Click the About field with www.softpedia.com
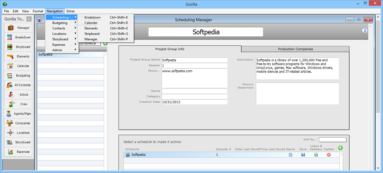Image resolution: width=383 pixels, height=173 pixels. coord(194,78)
